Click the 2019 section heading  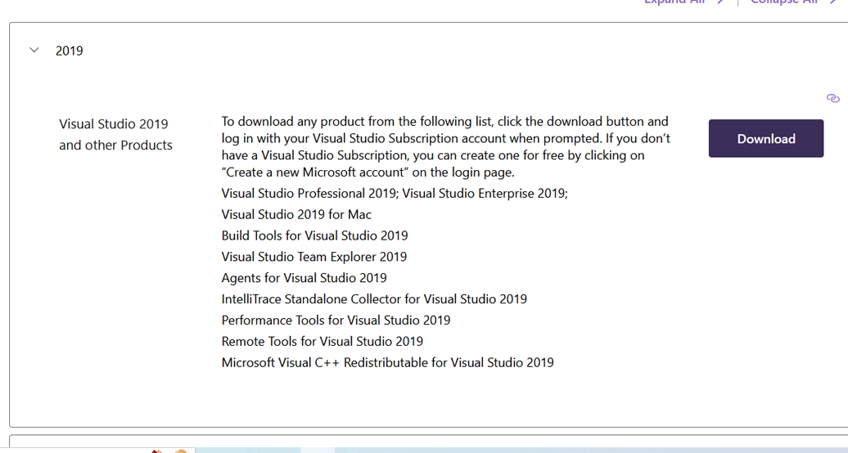(x=70, y=51)
